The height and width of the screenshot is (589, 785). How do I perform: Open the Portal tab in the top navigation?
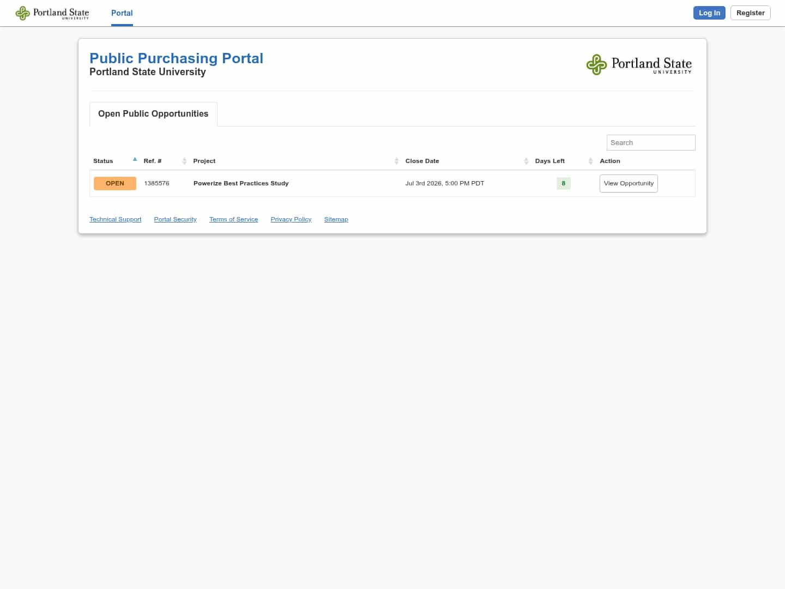point(122,13)
